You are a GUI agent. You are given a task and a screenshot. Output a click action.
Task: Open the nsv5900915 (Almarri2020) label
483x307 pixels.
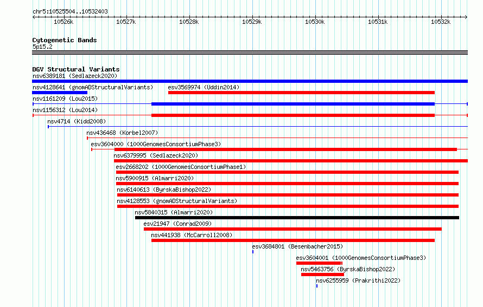[155, 178]
